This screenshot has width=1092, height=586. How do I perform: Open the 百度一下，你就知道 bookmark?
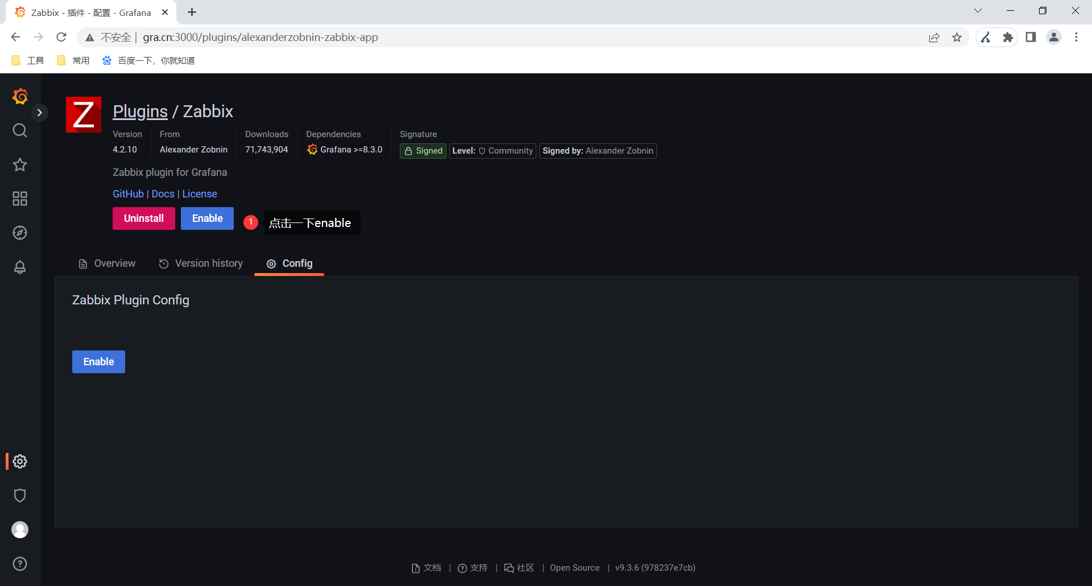coord(148,61)
